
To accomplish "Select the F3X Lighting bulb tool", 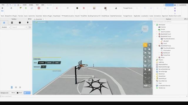I will click(x=145, y=69).
